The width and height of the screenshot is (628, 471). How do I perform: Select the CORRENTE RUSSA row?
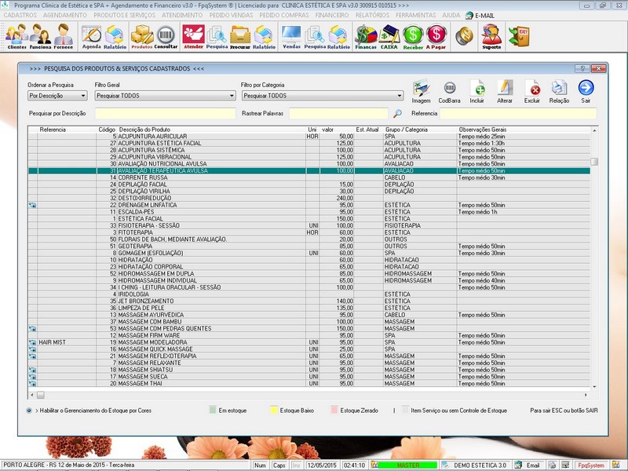[x=309, y=177]
